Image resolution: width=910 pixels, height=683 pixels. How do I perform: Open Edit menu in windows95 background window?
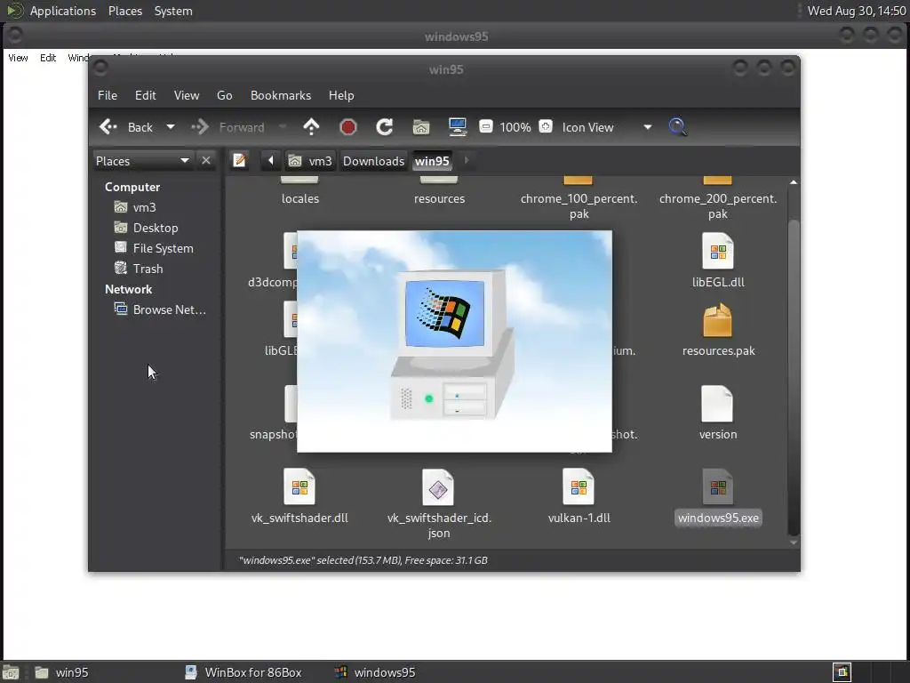pos(48,58)
